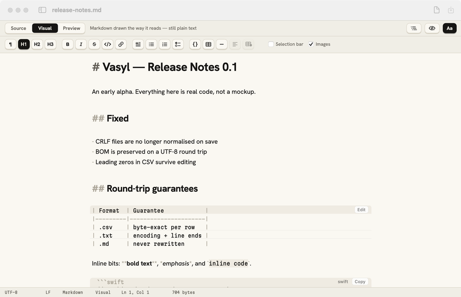The image size is (461, 297).
Task: Open the outline list icon
Action: coord(414,28)
